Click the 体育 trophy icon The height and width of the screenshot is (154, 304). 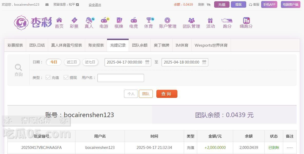pyautogui.click(x=148, y=20)
